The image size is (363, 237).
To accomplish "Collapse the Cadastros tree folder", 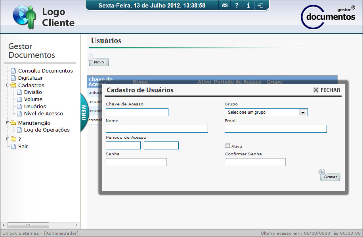I will point(8,85).
